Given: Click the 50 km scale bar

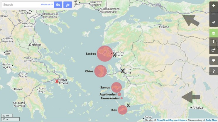Looking at the screenshot, I should pyautogui.click(x=7, y=116).
